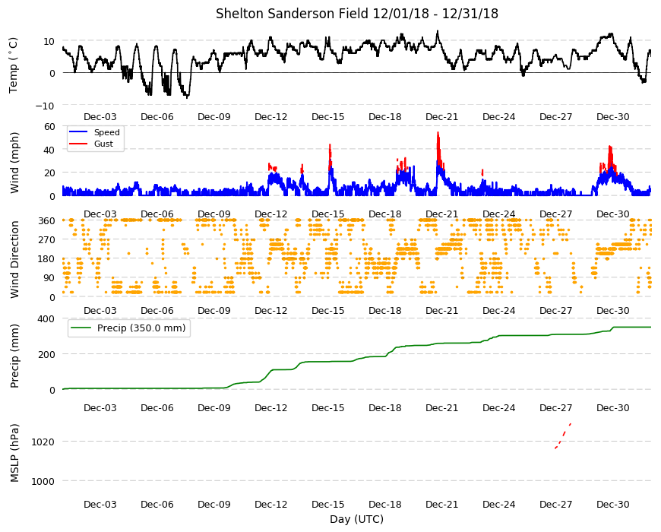Select the blue Speed legend line
661x532 pixels.
click(x=78, y=132)
